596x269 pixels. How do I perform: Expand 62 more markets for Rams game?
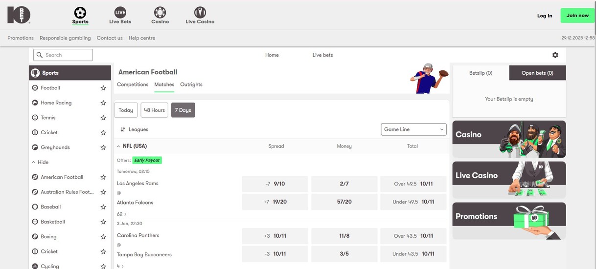pos(122,214)
